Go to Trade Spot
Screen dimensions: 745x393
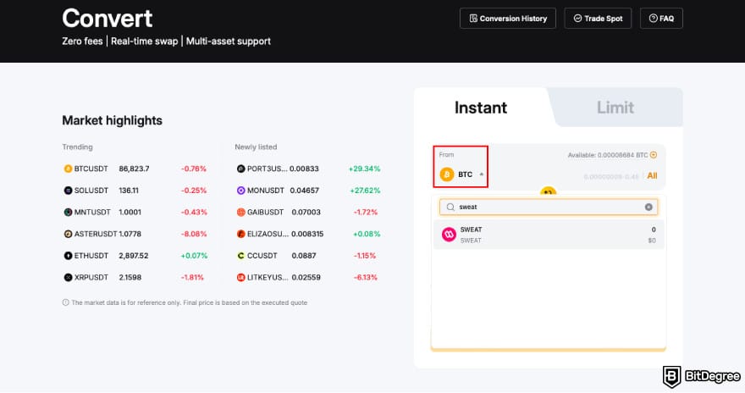[x=598, y=19]
